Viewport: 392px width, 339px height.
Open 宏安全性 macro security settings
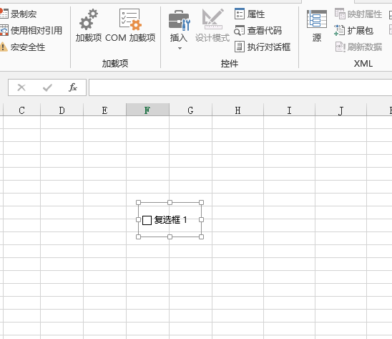[x=22, y=47]
